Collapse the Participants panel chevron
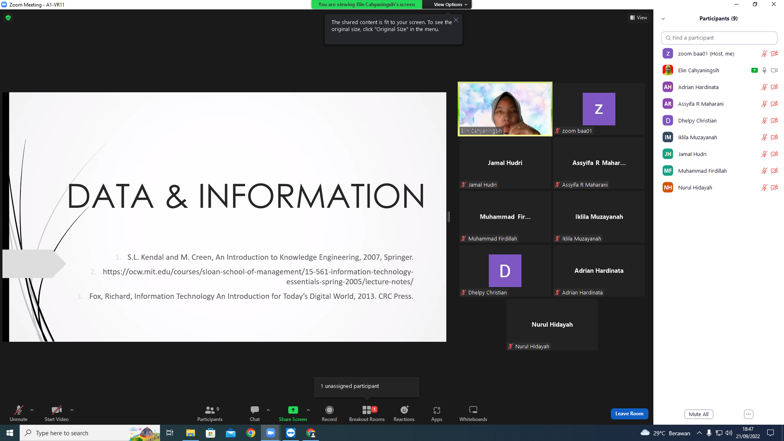The image size is (784, 441). pos(663,19)
